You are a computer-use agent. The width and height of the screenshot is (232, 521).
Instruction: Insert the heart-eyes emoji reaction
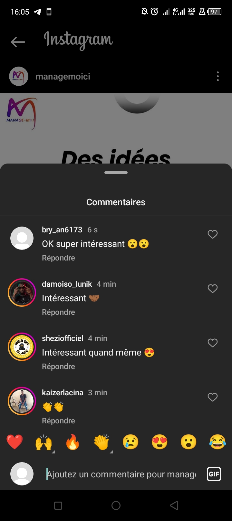point(159,442)
